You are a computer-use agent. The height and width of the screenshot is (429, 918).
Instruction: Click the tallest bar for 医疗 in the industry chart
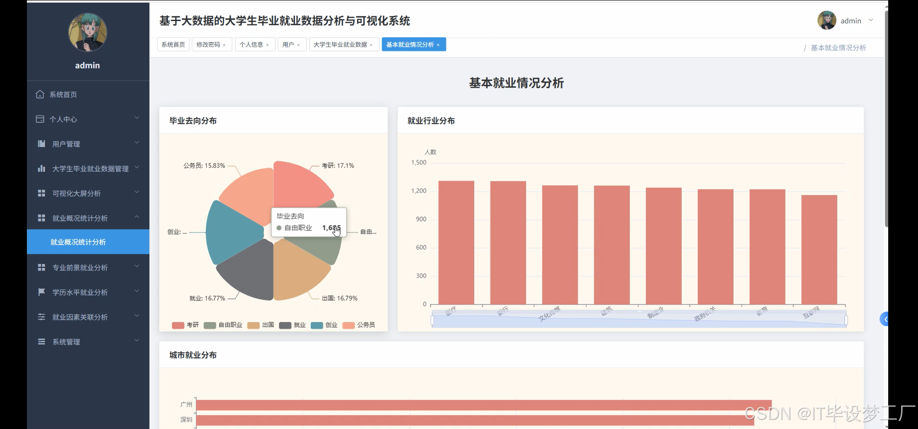pos(456,242)
